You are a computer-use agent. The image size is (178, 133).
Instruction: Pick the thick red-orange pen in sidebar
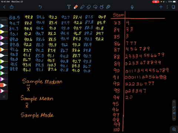pyautogui.click(x=4, y=85)
